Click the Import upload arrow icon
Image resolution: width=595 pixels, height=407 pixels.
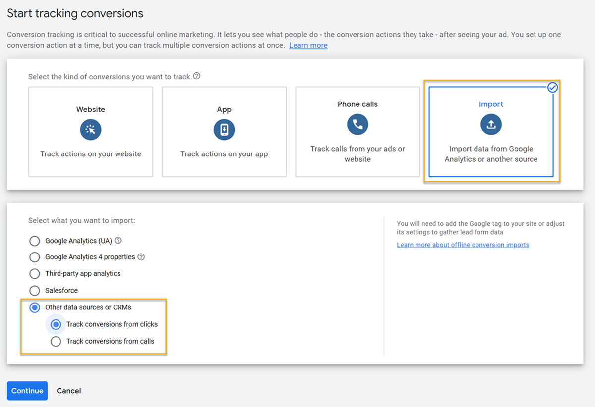tap(491, 124)
